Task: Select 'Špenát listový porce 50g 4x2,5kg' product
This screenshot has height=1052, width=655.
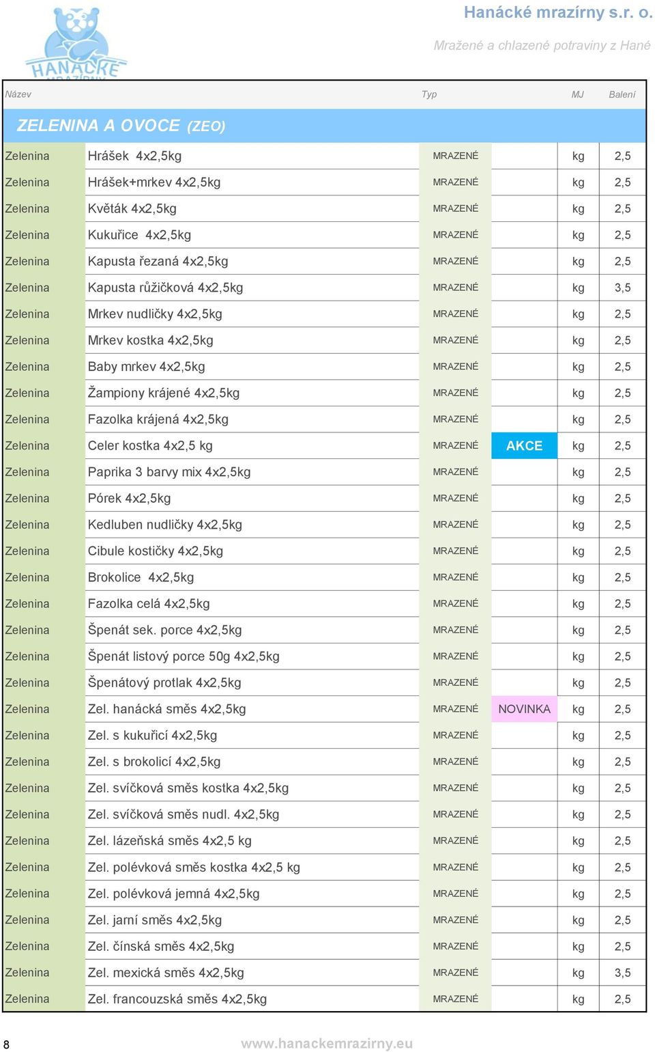Action: (184, 656)
